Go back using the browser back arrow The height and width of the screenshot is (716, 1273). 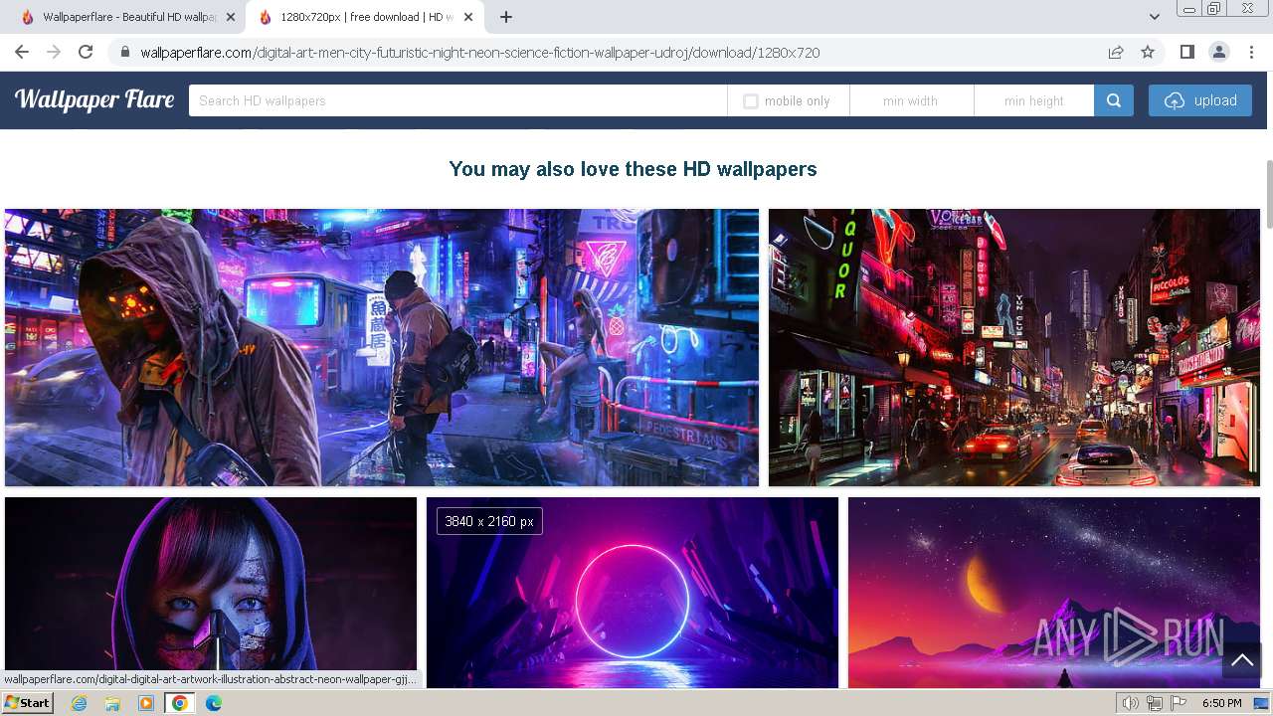click(22, 53)
